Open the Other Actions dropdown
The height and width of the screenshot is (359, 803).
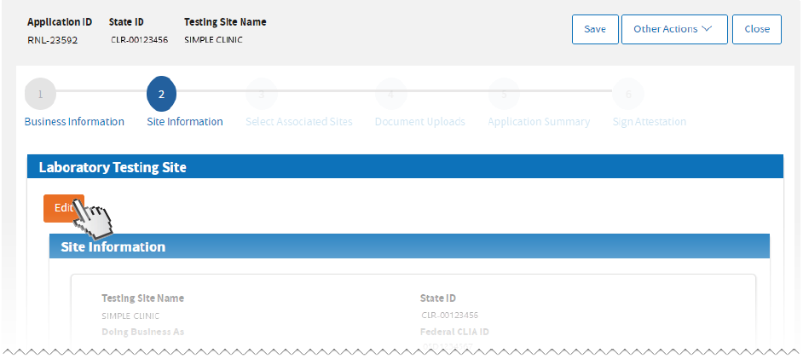click(673, 29)
